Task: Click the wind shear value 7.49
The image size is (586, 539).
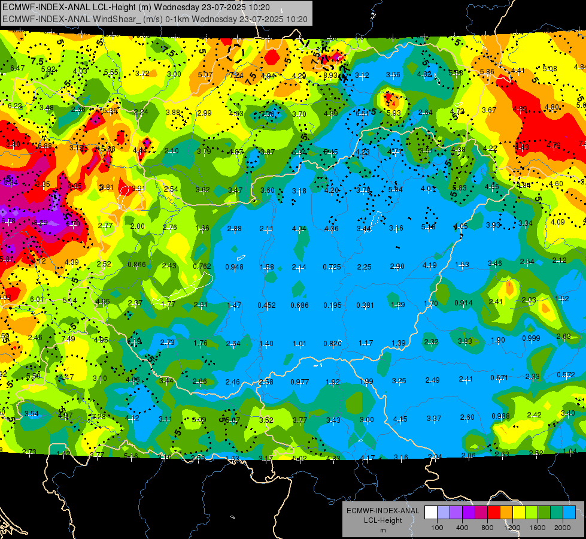Action: (68, 338)
